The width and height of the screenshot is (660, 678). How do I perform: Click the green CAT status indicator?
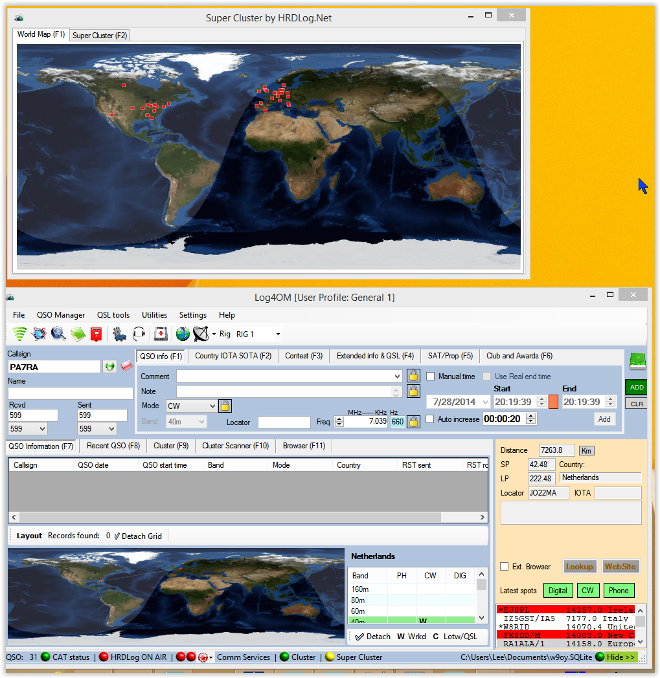pyautogui.click(x=45, y=657)
